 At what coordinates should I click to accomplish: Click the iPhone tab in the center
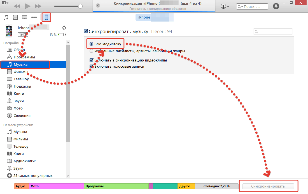(144, 17)
